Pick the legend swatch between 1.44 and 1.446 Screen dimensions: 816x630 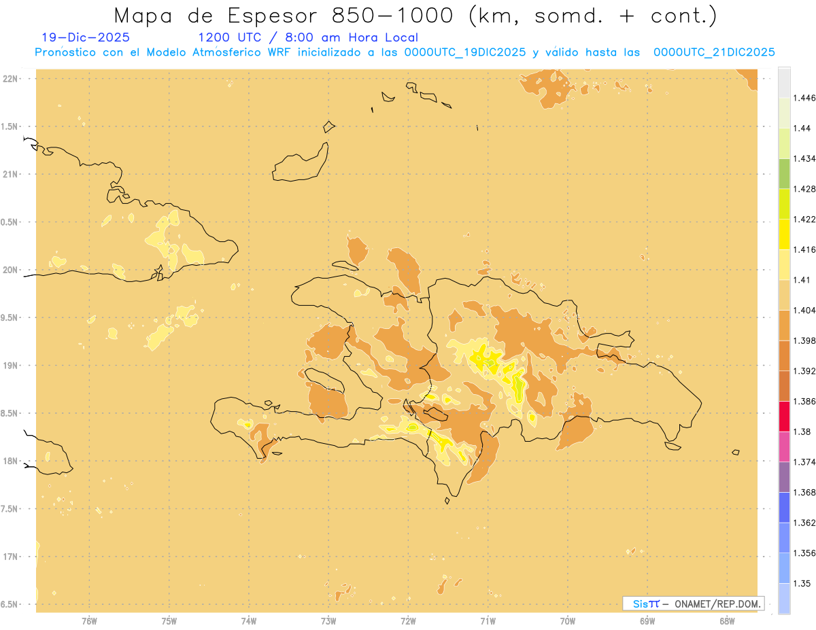tap(784, 113)
